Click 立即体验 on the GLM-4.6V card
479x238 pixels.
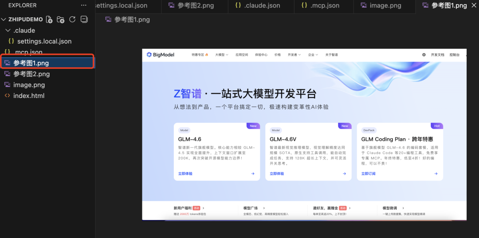[x=277, y=174]
